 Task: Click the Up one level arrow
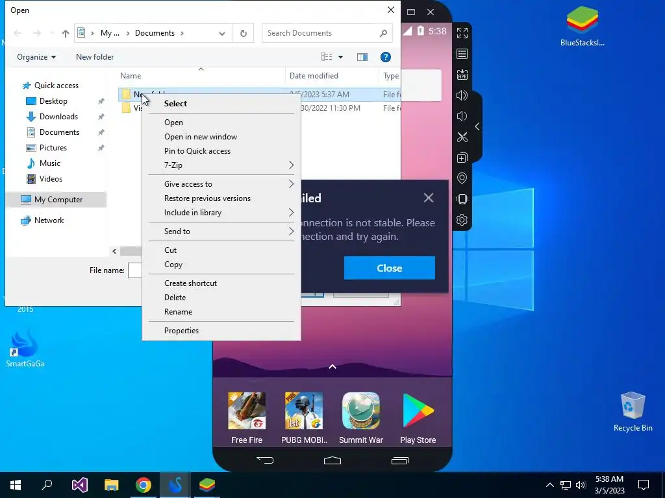coord(66,33)
